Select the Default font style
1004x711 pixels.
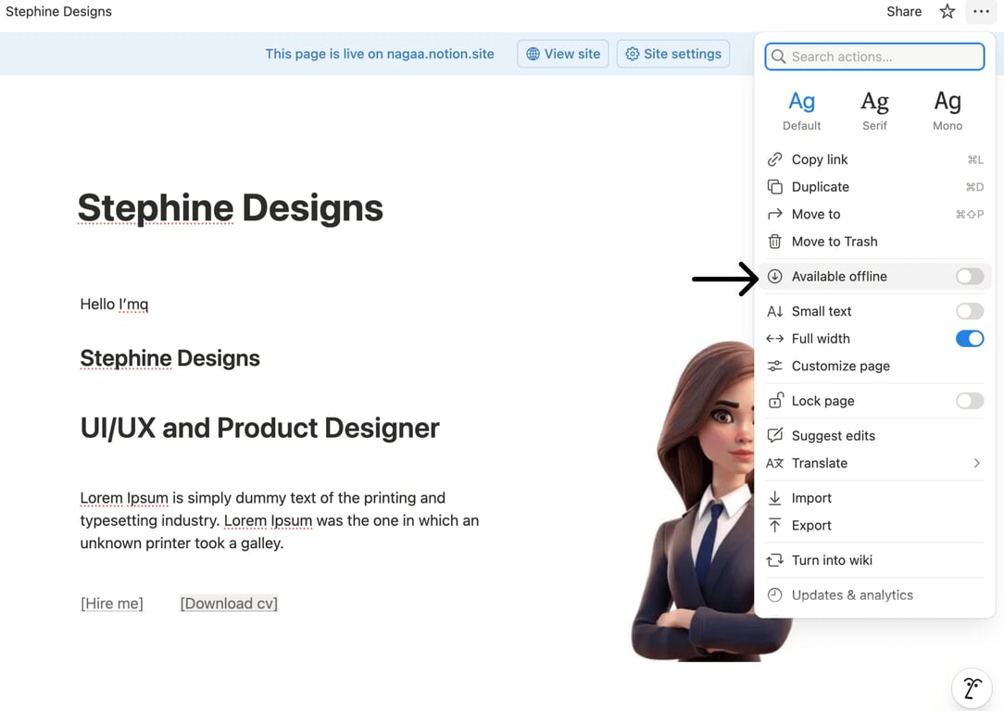(x=802, y=111)
